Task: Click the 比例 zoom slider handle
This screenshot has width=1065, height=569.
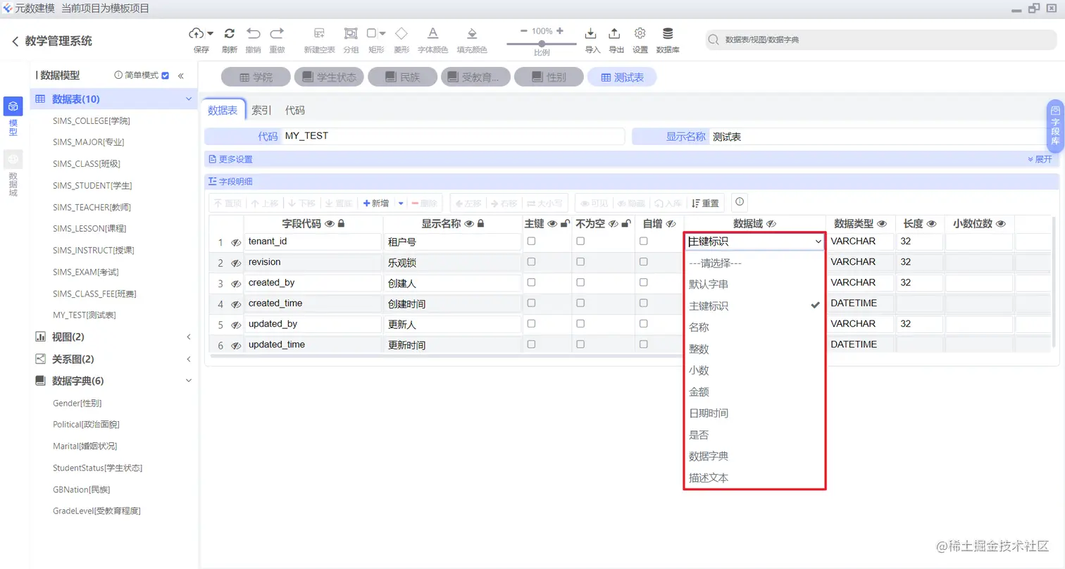Action: pos(542,44)
